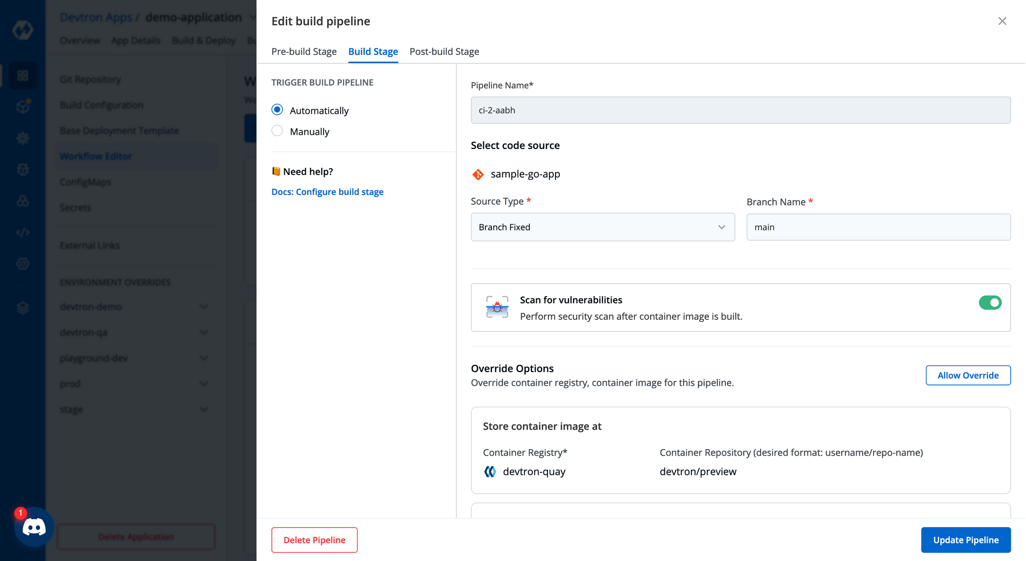Viewport: 1026px width, 561px height.
Task: Switch to Pre-build Stage tab
Action: coord(304,52)
